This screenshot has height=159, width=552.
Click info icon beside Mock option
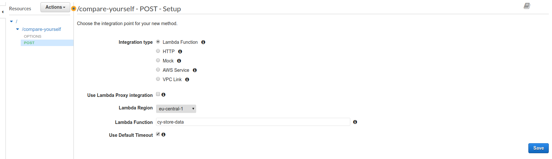coord(179,61)
